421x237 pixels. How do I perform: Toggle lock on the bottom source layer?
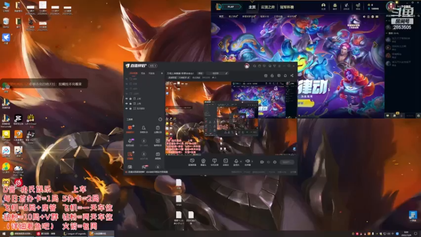click(131, 108)
